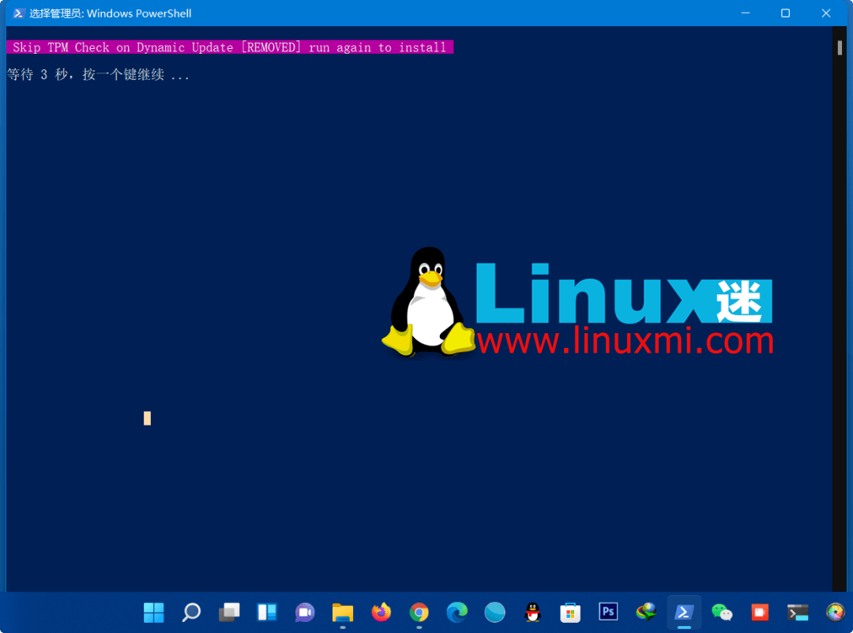Launch Photoshop from the taskbar

(x=608, y=612)
